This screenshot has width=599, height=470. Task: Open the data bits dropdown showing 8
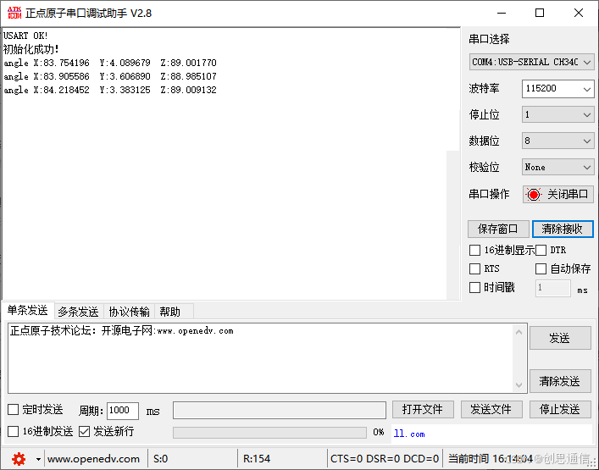click(557, 141)
